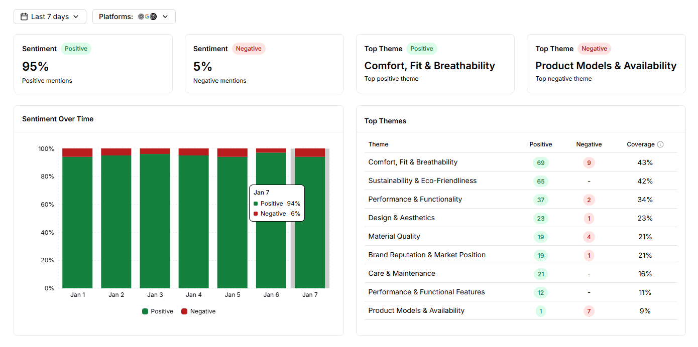Click the calendar icon in date filter
Screen dimensions: 698x347
pyautogui.click(x=24, y=17)
